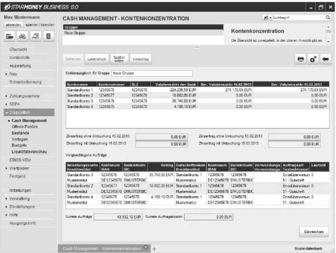
Task: Select the Standardkonto 1 row in the accounts table
Action: pyautogui.click(x=197, y=90)
